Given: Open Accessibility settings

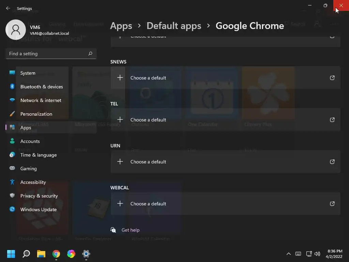Looking at the screenshot, I should pyautogui.click(x=51, y=182).
